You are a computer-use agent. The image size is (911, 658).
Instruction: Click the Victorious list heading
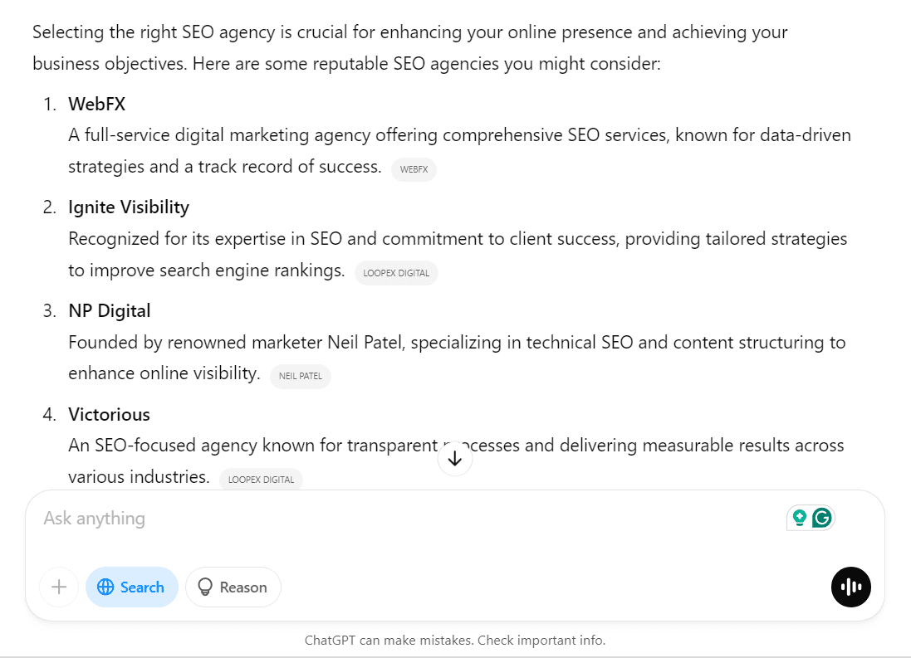[x=109, y=414]
